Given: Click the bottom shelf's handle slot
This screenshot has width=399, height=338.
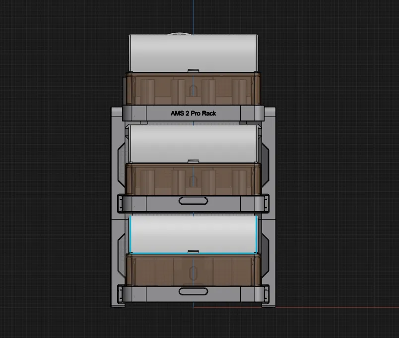Looking at the screenshot, I should click(193, 291).
